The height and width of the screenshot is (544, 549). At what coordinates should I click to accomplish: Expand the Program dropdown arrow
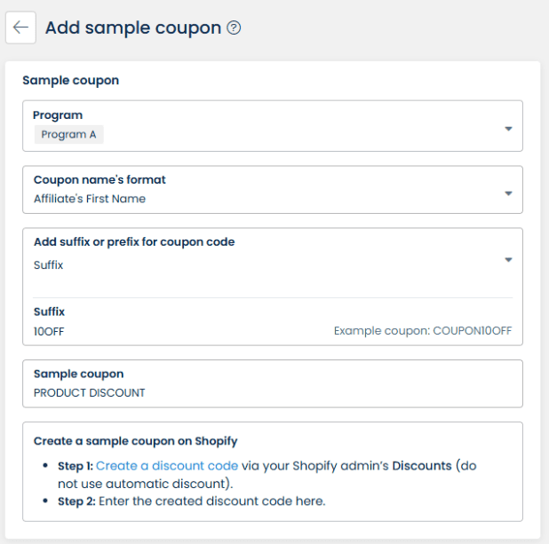click(508, 129)
